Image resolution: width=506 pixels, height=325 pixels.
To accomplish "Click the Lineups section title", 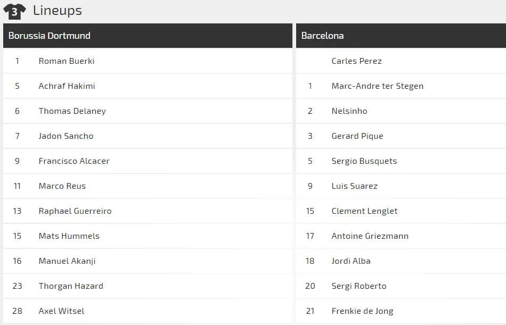I will point(58,10).
